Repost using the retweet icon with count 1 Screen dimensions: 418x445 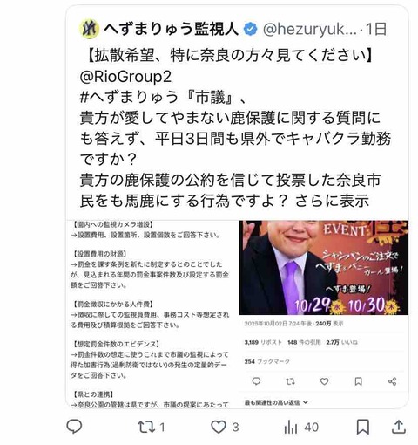(152, 427)
